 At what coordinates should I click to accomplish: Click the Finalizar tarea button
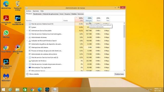pyautogui.click(x=119, y=74)
